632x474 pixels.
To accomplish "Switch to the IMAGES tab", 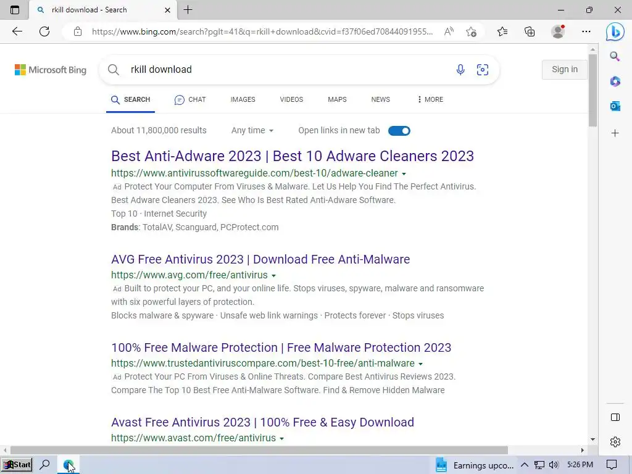I will point(243,99).
